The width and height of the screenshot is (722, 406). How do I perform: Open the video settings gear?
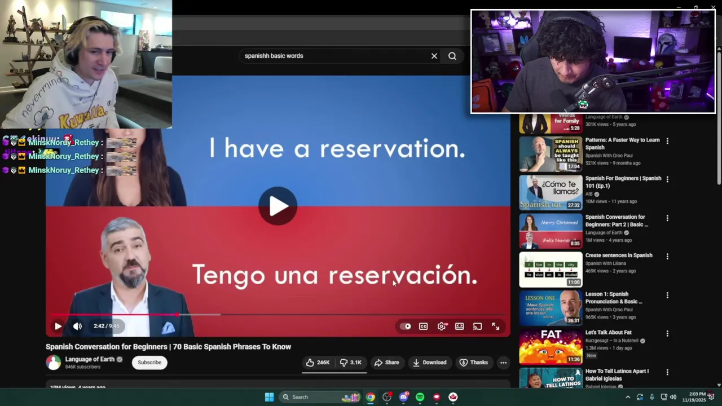[x=442, y=326]
